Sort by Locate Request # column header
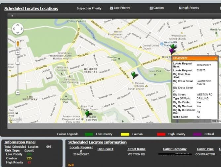 click(81, 149)
